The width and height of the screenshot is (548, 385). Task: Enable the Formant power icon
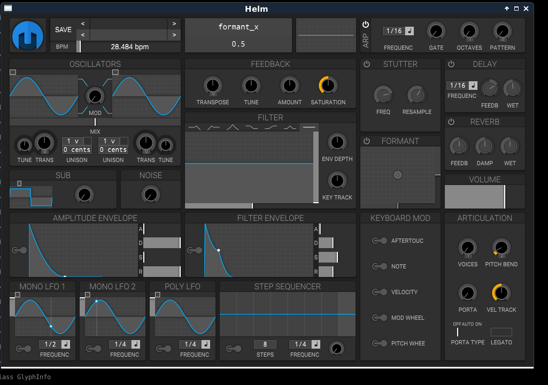tap(367, 141)
